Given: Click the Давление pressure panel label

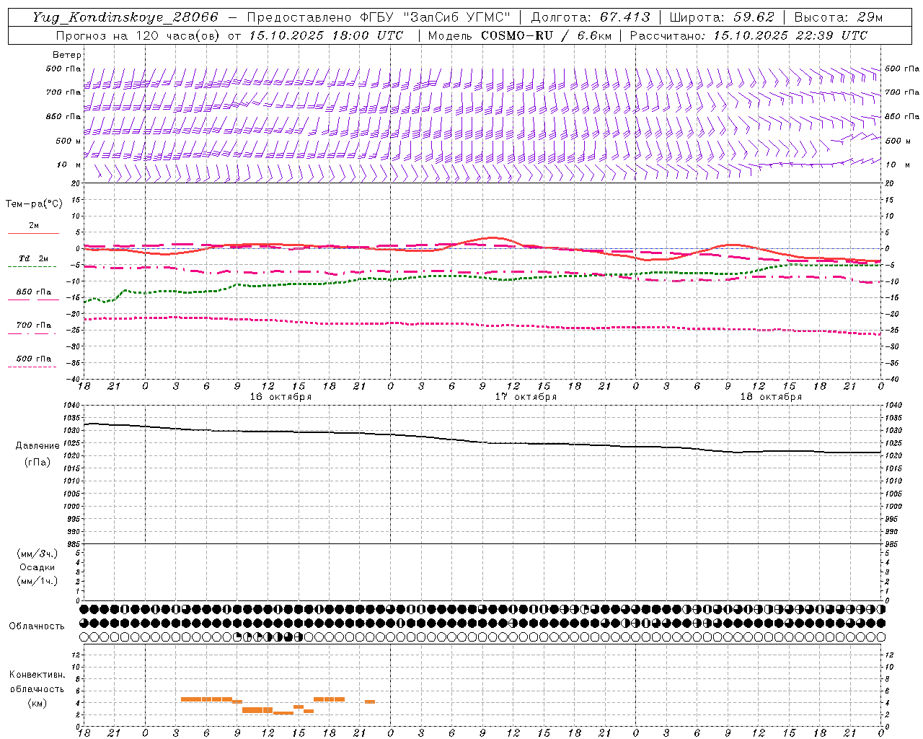Looking at the screenshot, I should point(37,446).
